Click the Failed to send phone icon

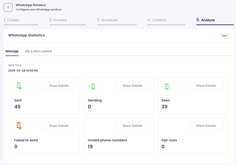(19, 126)
